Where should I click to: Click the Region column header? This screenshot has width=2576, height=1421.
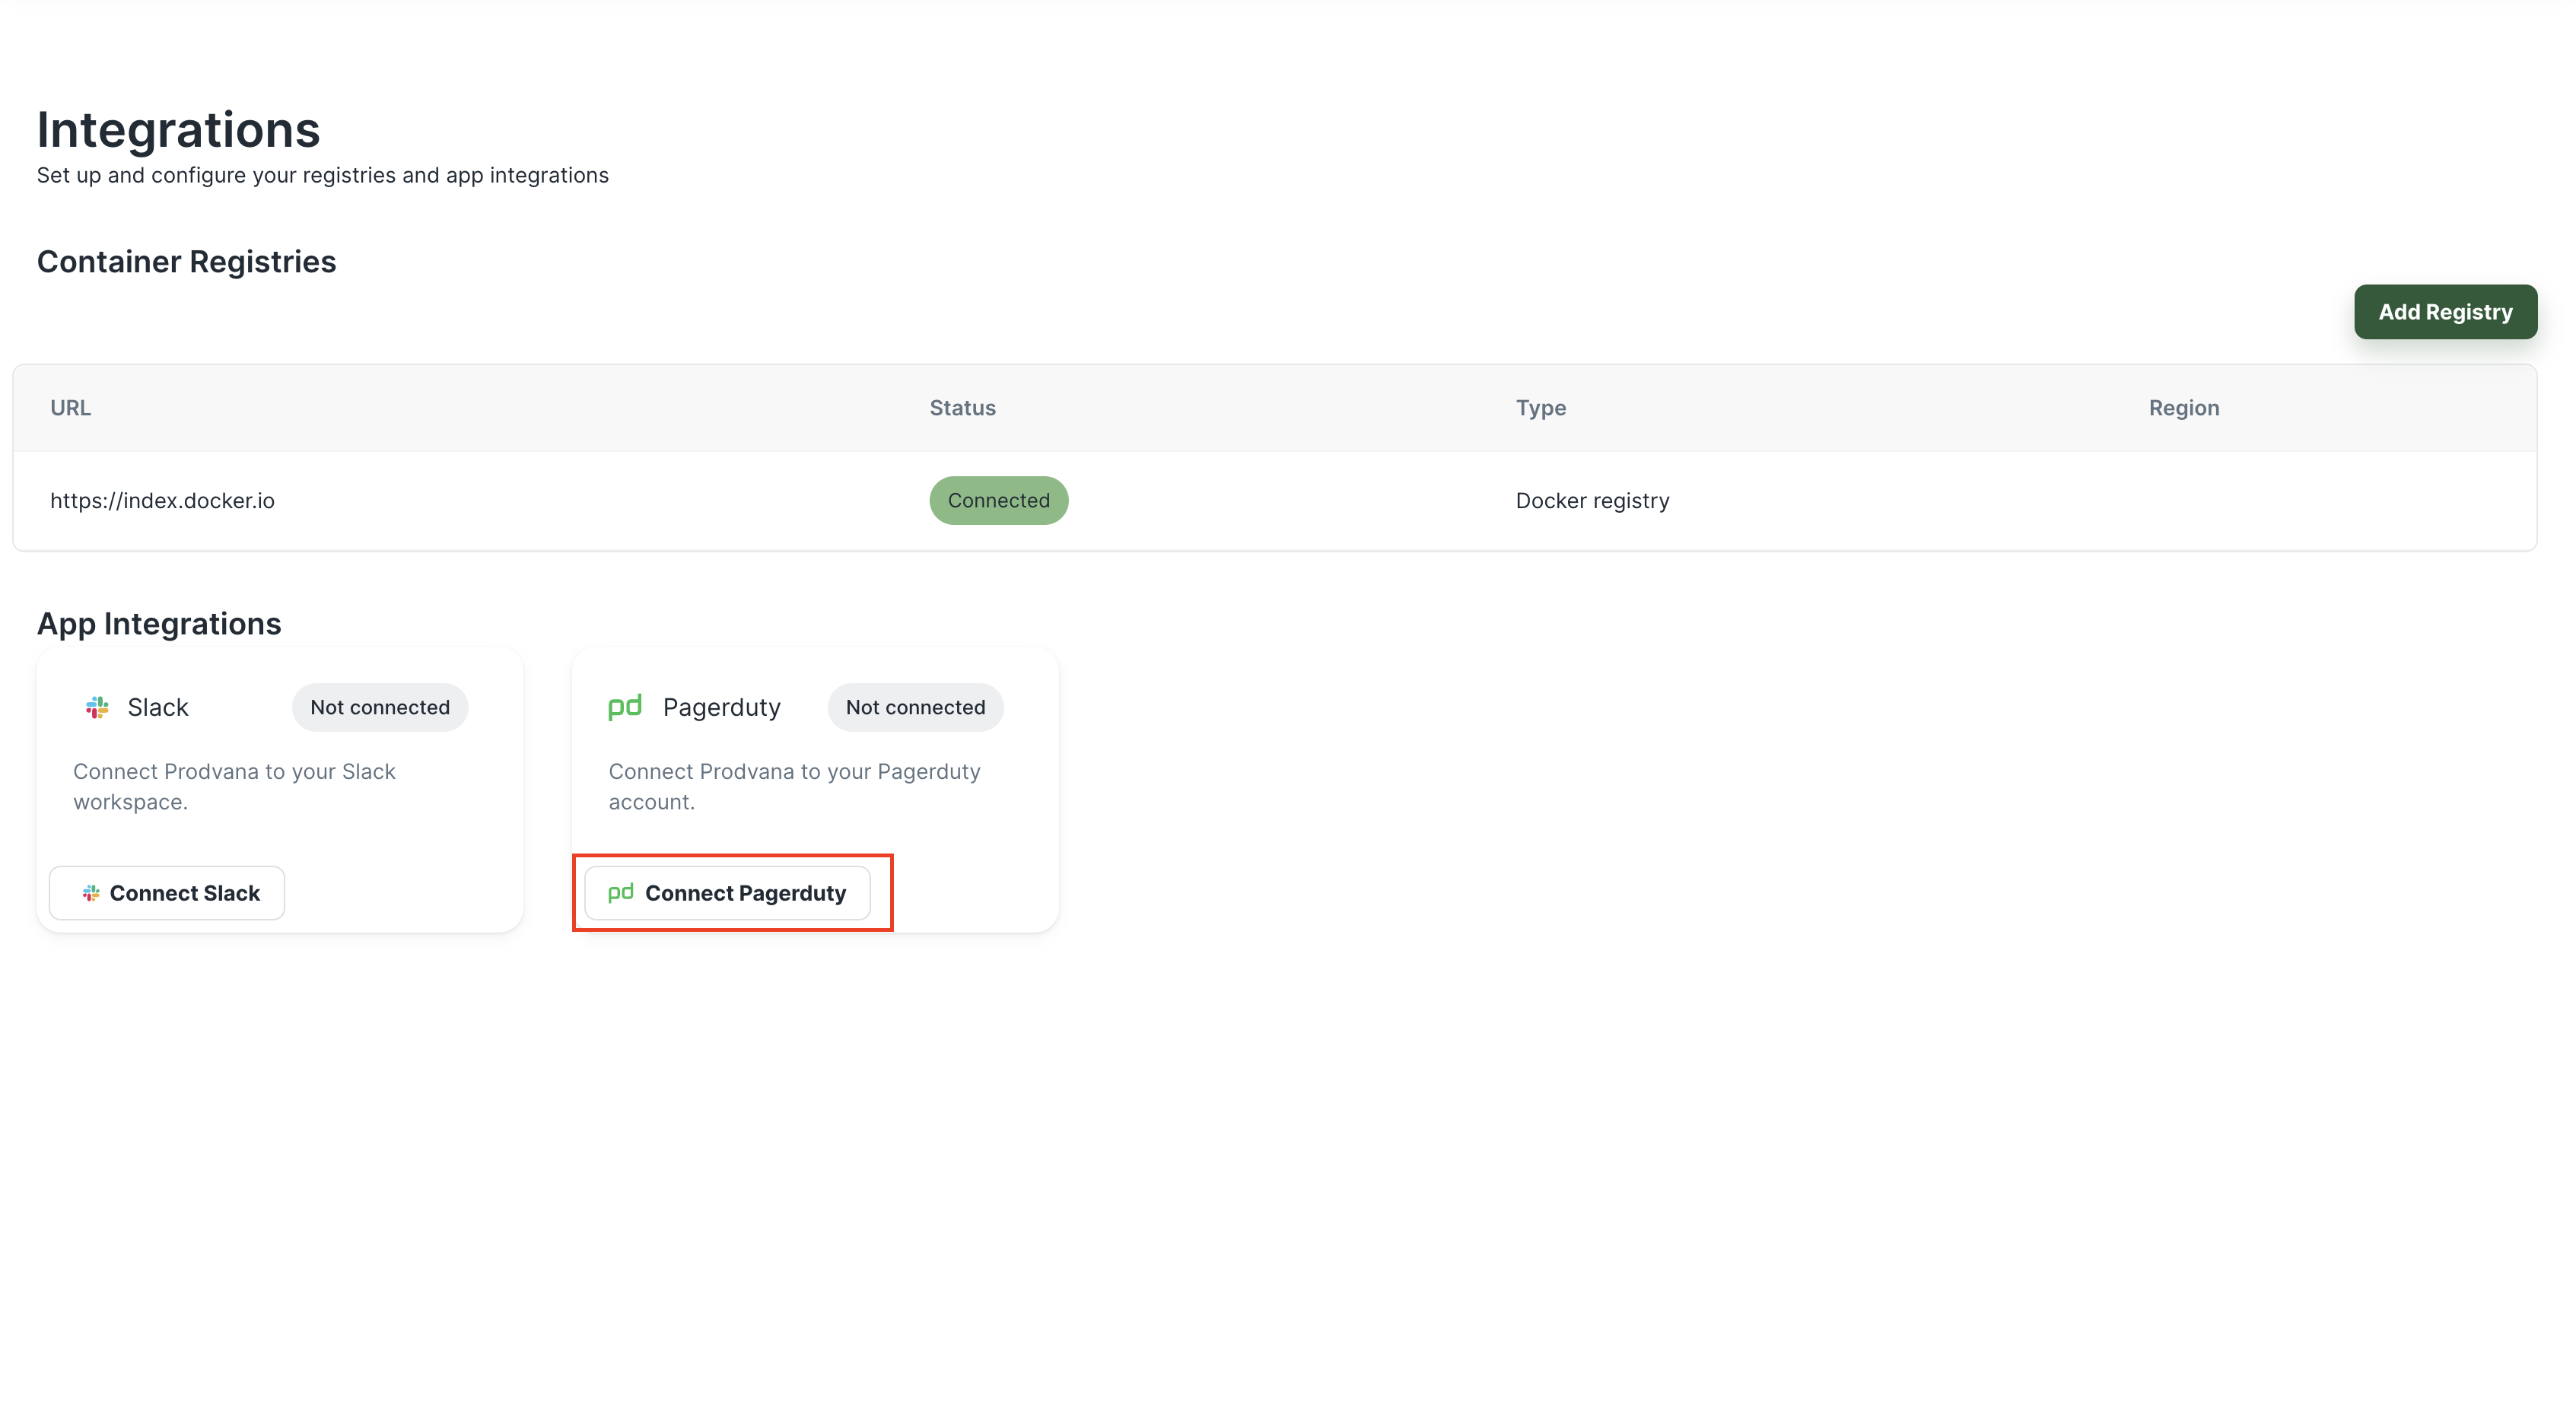point(2183,408)
